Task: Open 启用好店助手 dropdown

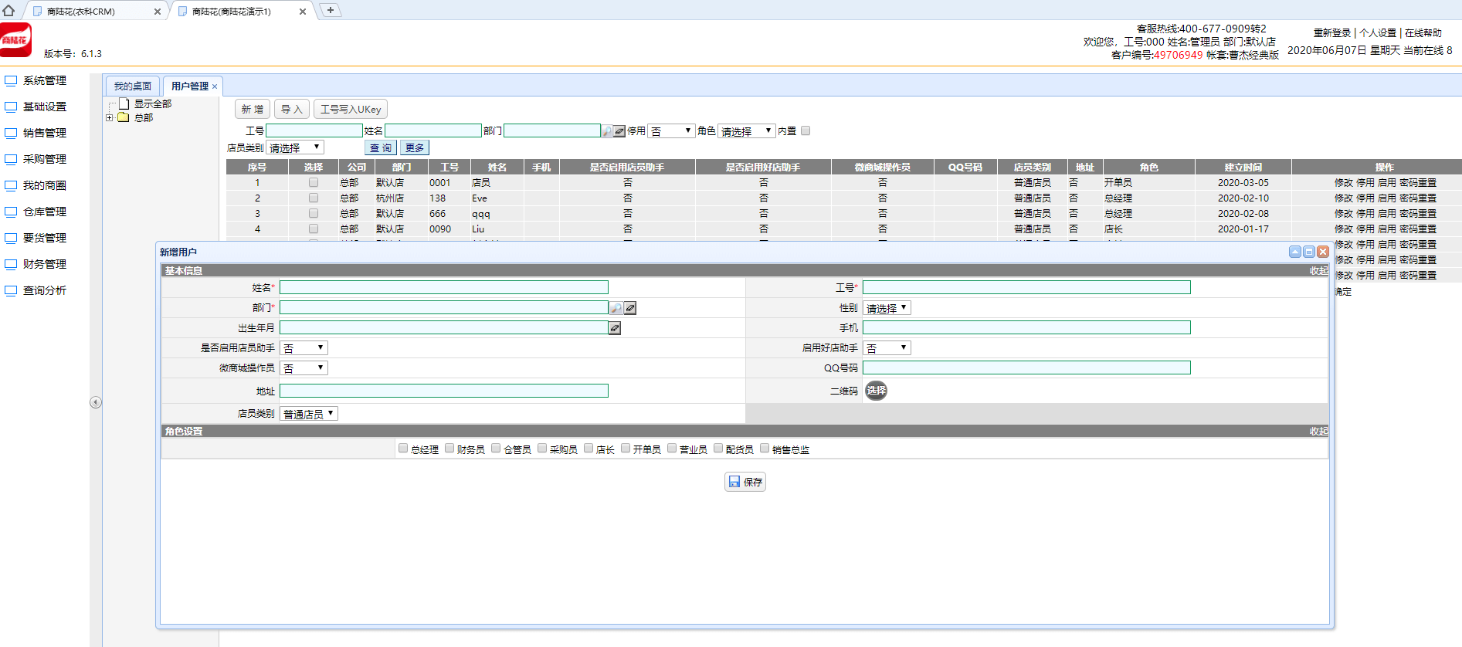Action: point(887,347)
